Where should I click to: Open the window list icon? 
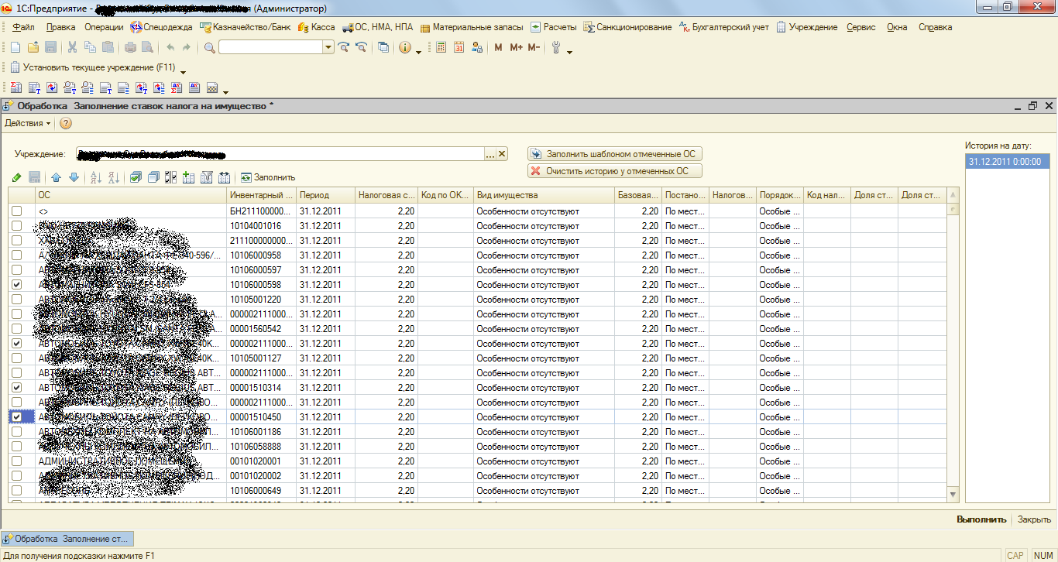[x=383, y=47]
